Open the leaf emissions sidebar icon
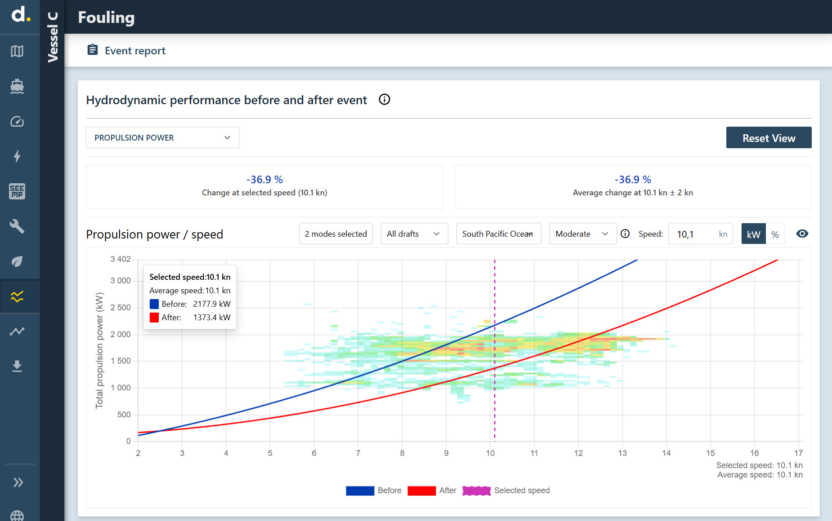This screenshot has width=832, height=521. point(17,261)
